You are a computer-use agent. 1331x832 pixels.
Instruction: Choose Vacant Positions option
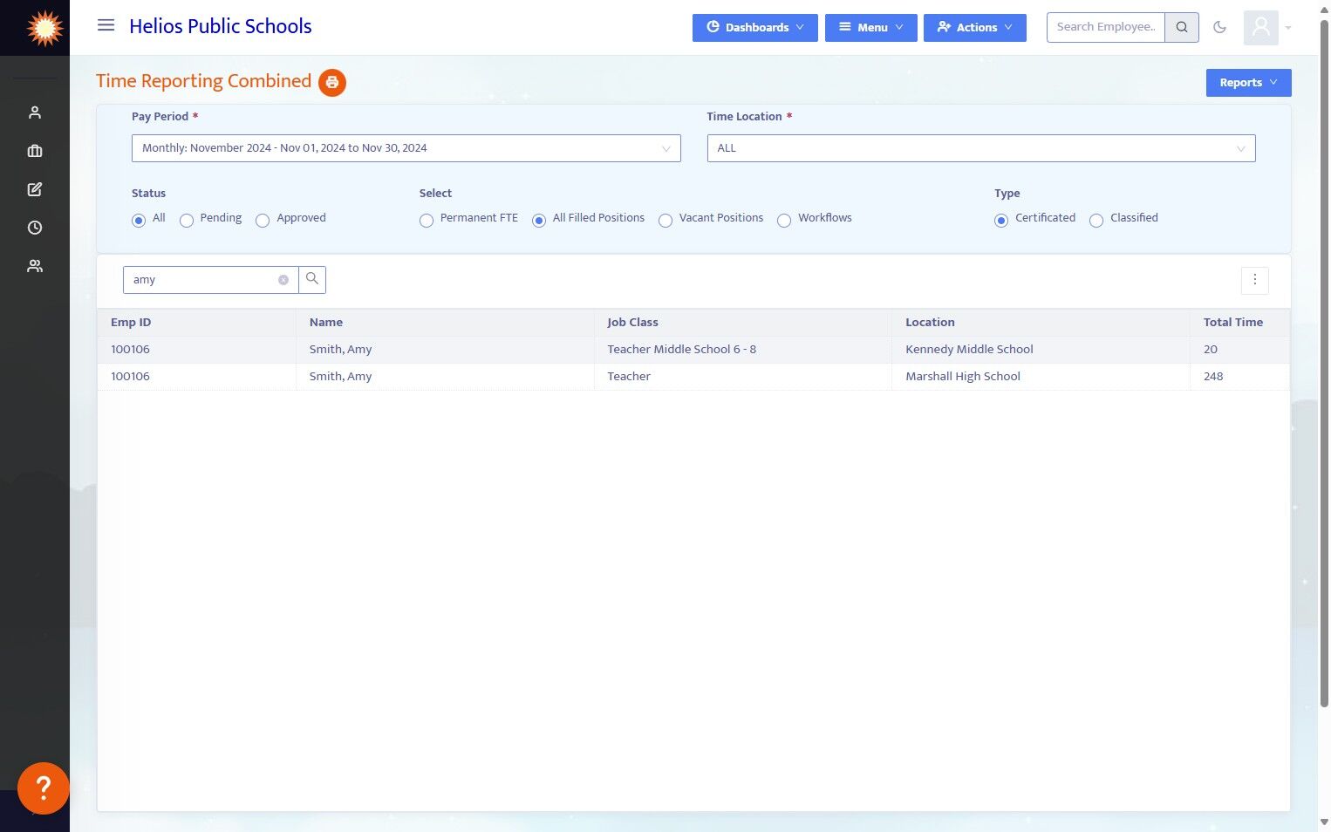665,221
